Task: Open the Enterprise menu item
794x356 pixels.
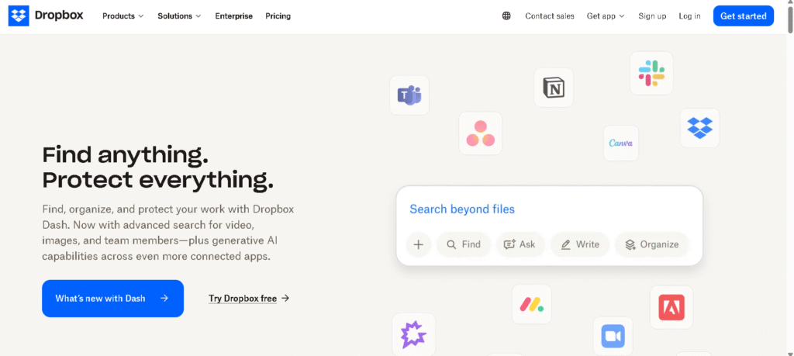Action: pos(234,16)
